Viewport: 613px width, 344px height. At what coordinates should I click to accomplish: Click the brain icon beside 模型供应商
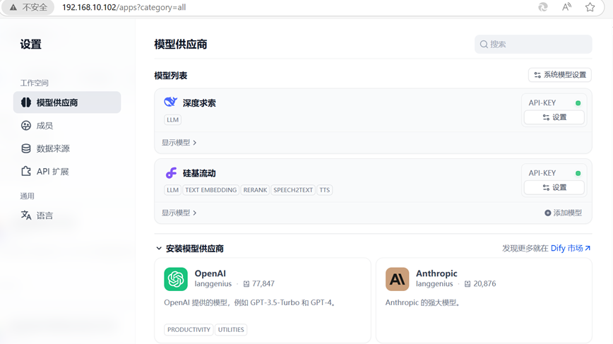pos(26,102)
